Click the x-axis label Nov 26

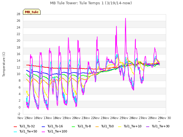point(128,118)
